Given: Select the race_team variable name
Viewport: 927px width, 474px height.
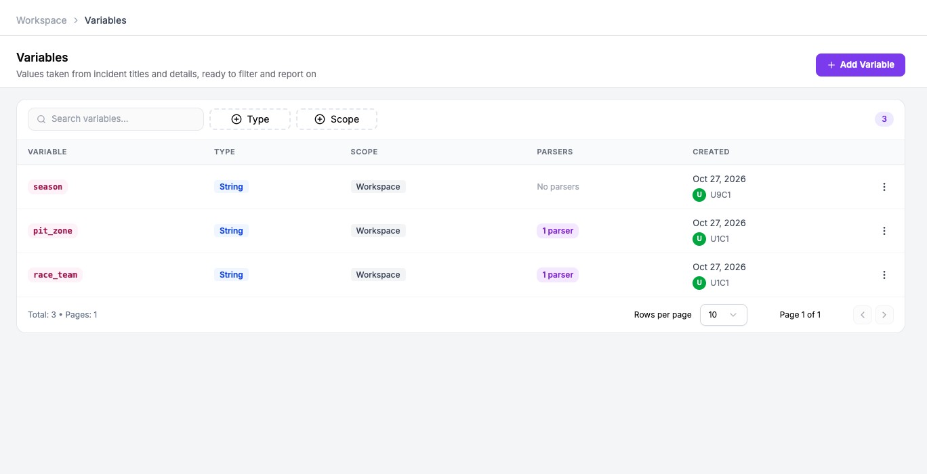Looking at the screenshot, I should 55,275.
